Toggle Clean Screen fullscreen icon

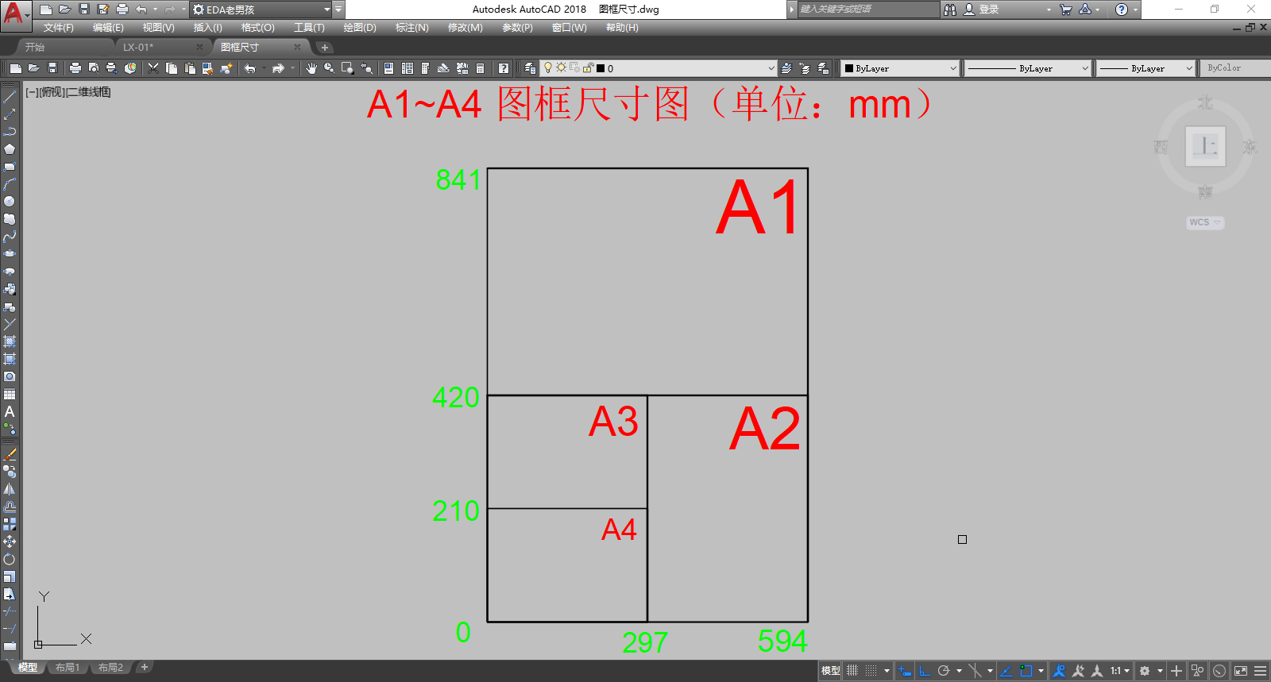(1241, 671)
